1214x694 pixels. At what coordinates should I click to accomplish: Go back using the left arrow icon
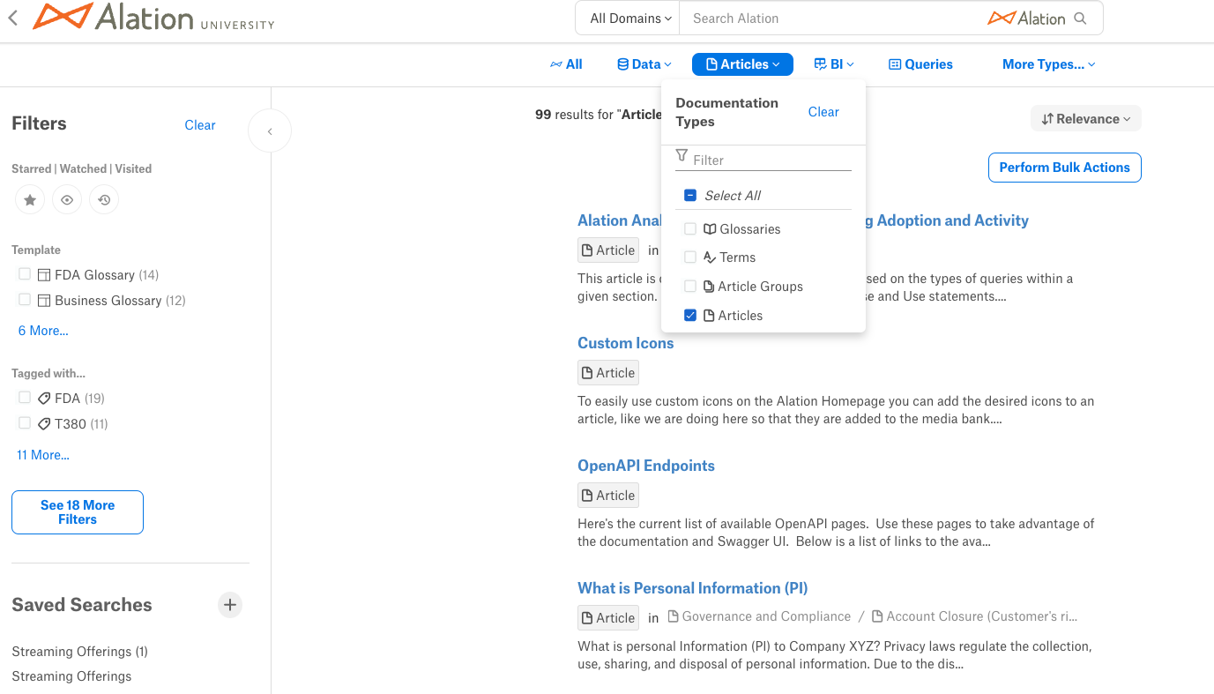coord(12,18)
